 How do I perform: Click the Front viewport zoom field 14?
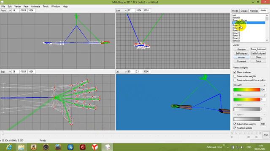coord(16,10)
